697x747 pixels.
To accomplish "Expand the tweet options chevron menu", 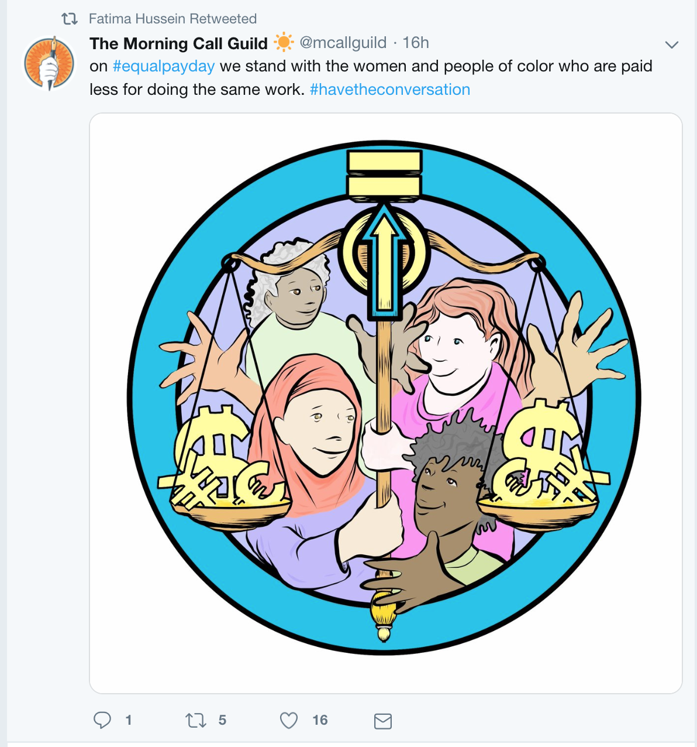I will pyautogui.click(x=672, y=44).
